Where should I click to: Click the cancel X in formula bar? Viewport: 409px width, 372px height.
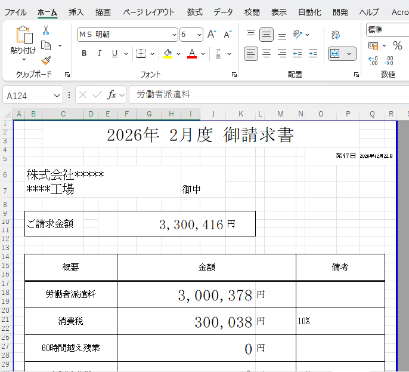tap(83, 94)
